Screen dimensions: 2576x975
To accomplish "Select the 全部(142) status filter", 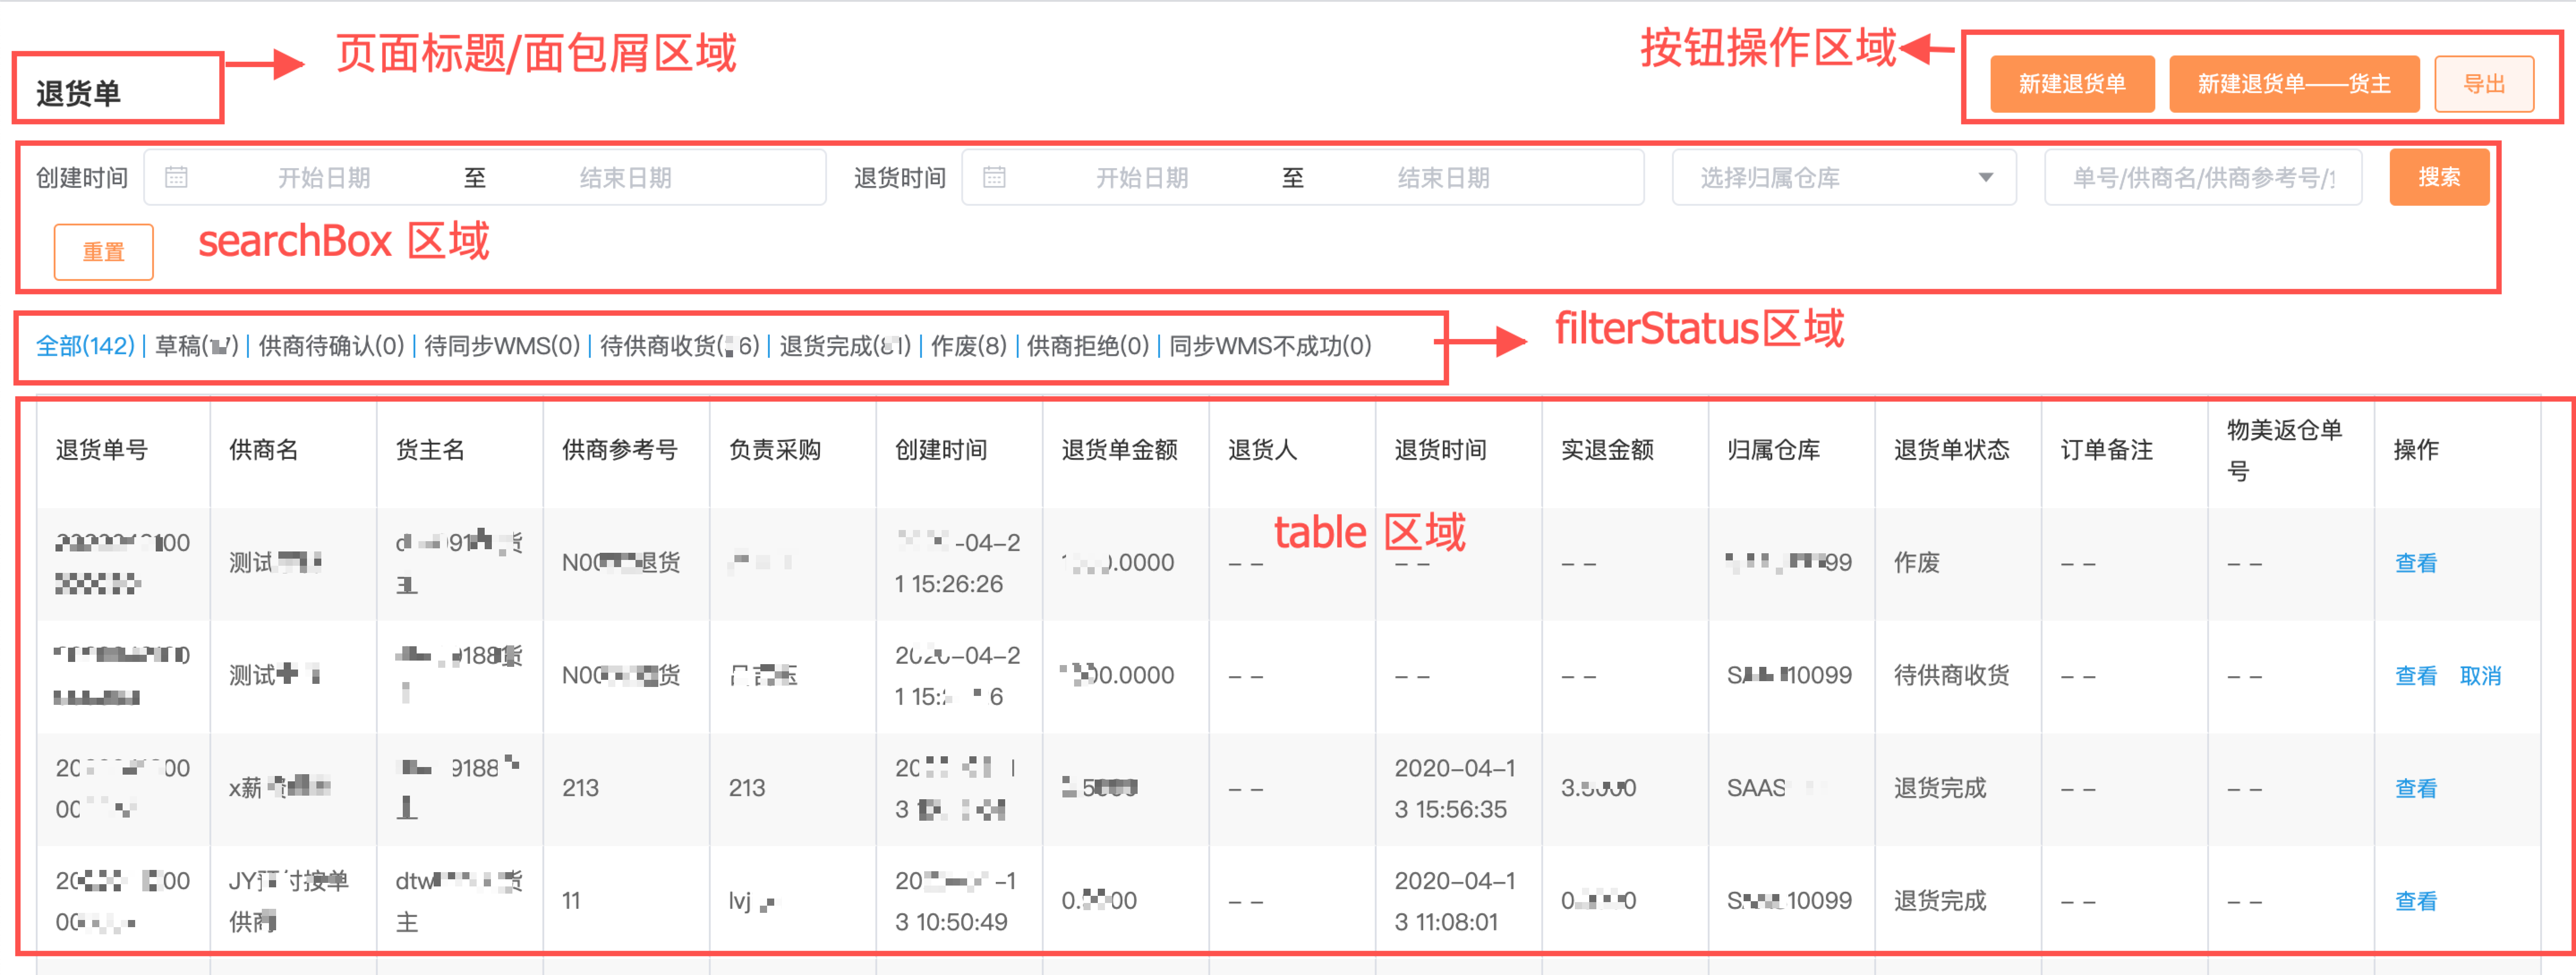I will [85, 346].
